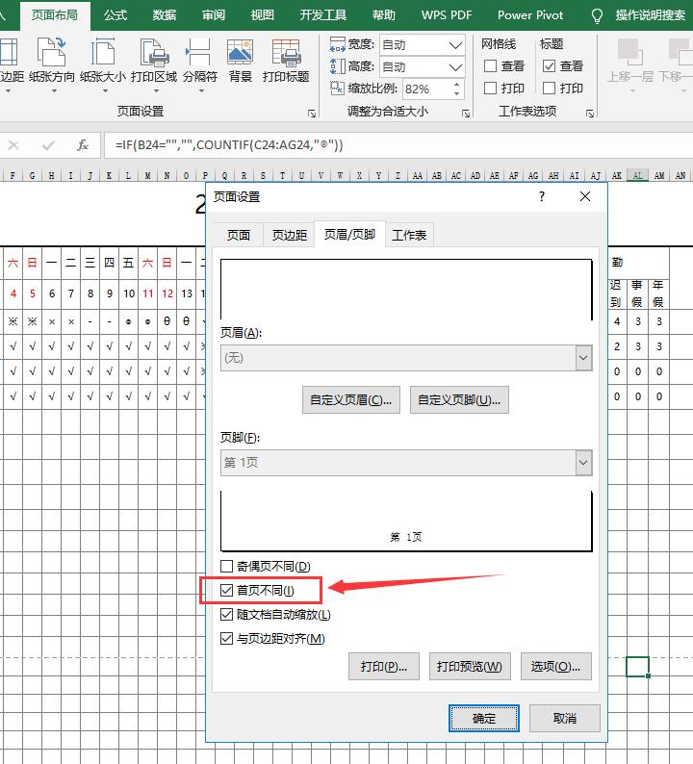Open the Power Pivot ribbon tab
693x764 pixels.
tap(530, 15)
